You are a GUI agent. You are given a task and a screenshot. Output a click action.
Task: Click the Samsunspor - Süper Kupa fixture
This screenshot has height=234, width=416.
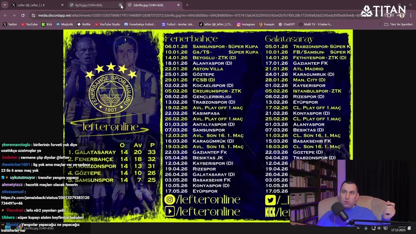(x=212, y=46)
